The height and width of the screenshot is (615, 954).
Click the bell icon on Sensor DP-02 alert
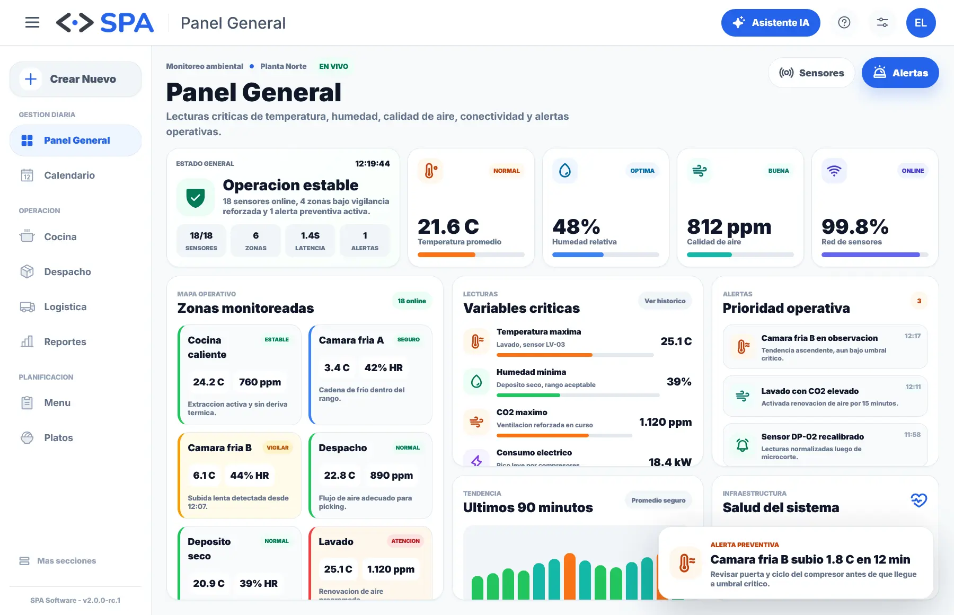pyautogui.click(x=743, y=445)
